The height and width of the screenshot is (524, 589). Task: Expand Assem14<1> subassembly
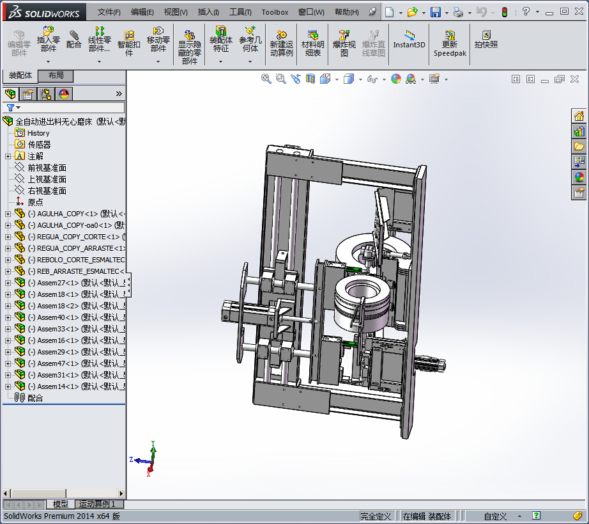(8, 386)
